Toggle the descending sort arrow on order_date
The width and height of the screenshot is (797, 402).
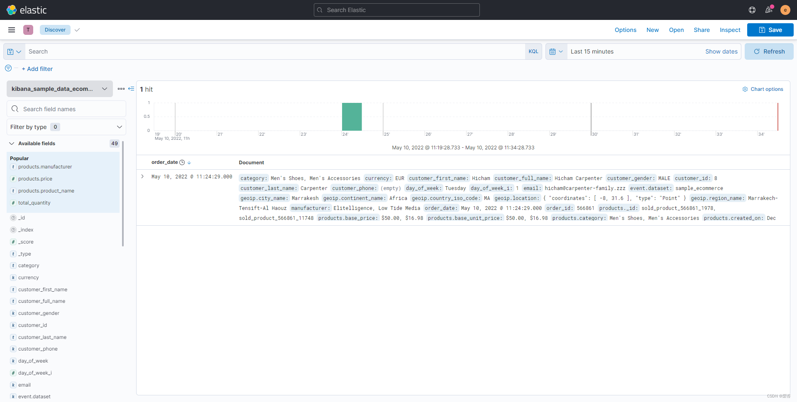189,162
